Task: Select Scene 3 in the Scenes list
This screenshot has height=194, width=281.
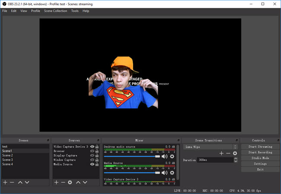Action: pyautogui.click(x=8, y=160)
